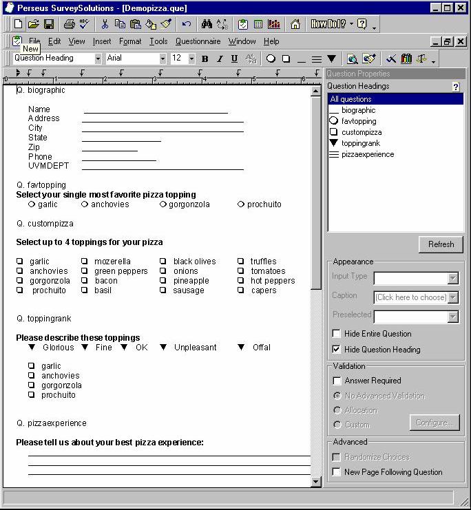Open the Format menu
Image resolution: width=471 pixels, height=510 pixels.
click(130, 41)
